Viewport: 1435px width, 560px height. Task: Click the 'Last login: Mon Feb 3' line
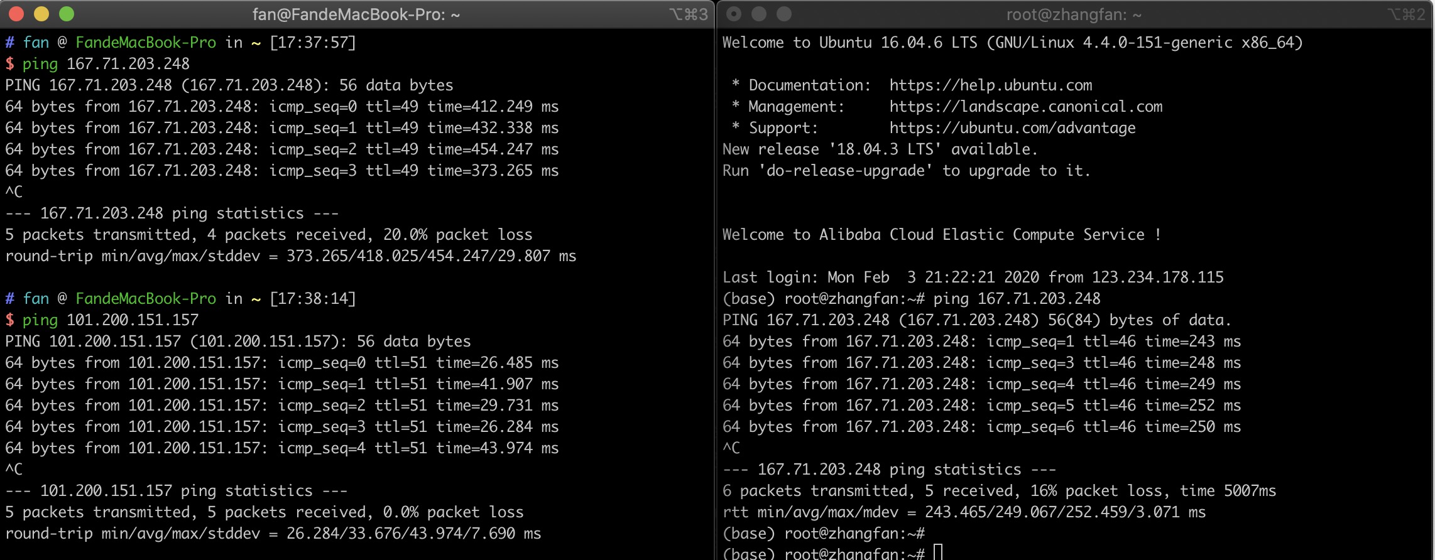[973, 277]
